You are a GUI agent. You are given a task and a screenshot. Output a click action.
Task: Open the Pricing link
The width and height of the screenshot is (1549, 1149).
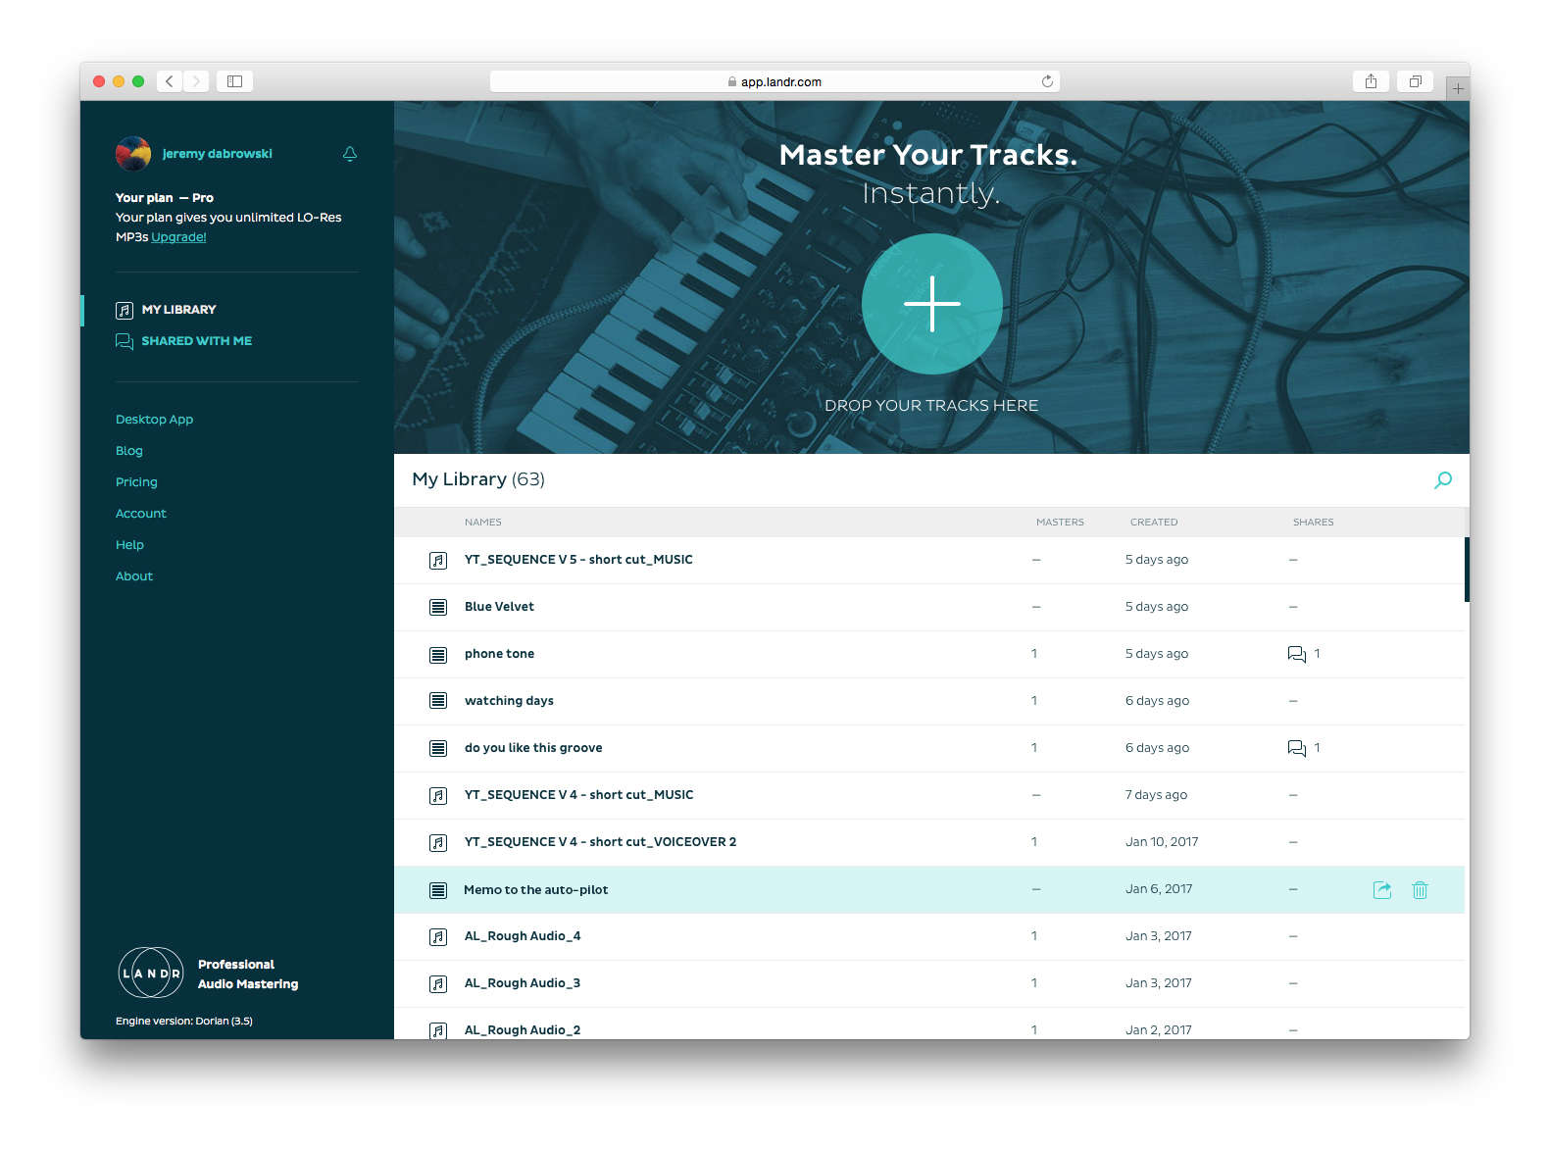click(136, 482)
